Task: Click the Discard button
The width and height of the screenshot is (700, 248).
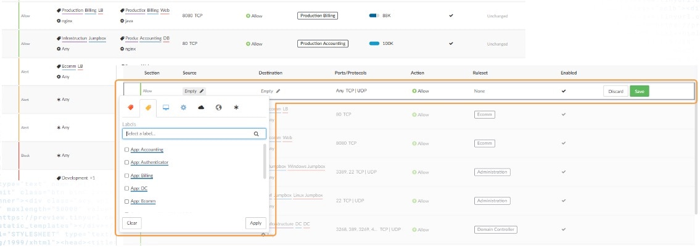Action: [x=616, y=91]
